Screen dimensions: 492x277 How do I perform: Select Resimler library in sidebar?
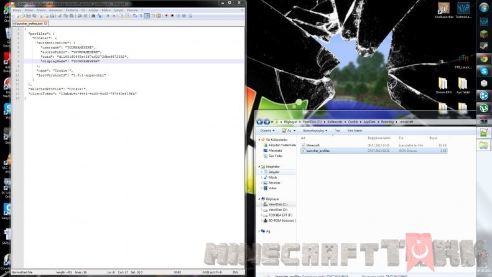pos(274,183)
